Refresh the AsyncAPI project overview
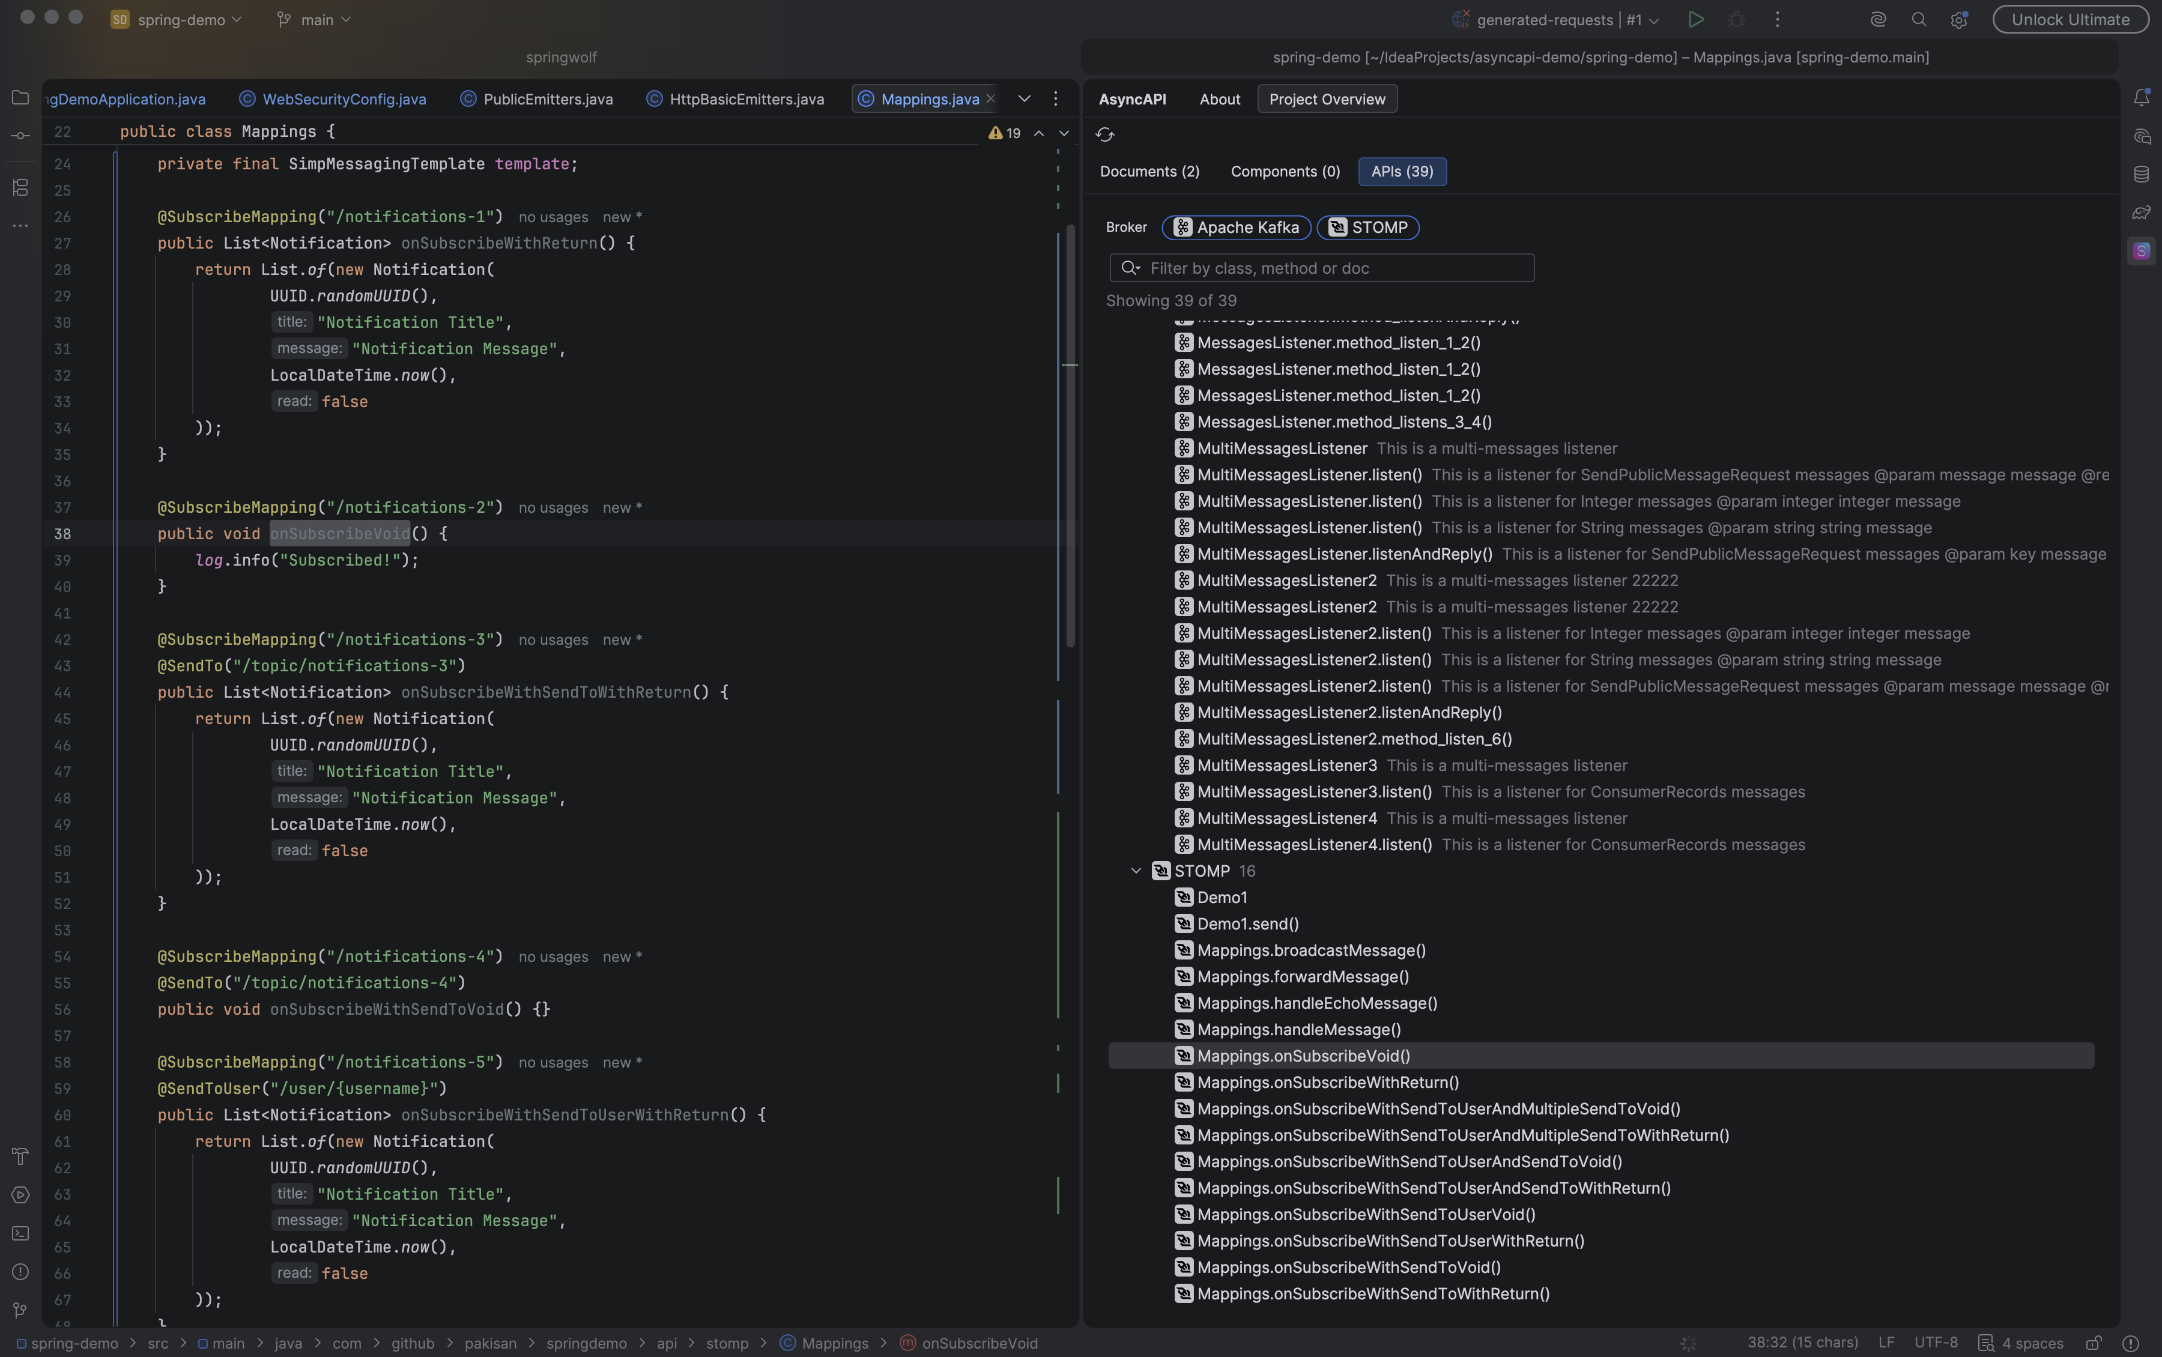2162x1357 pixels. [x=1105, y=134]
